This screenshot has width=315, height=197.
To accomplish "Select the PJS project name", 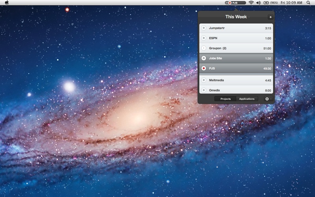I will point(212,68).
